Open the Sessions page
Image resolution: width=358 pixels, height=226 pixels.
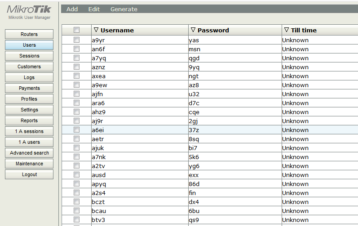[29, 56]
